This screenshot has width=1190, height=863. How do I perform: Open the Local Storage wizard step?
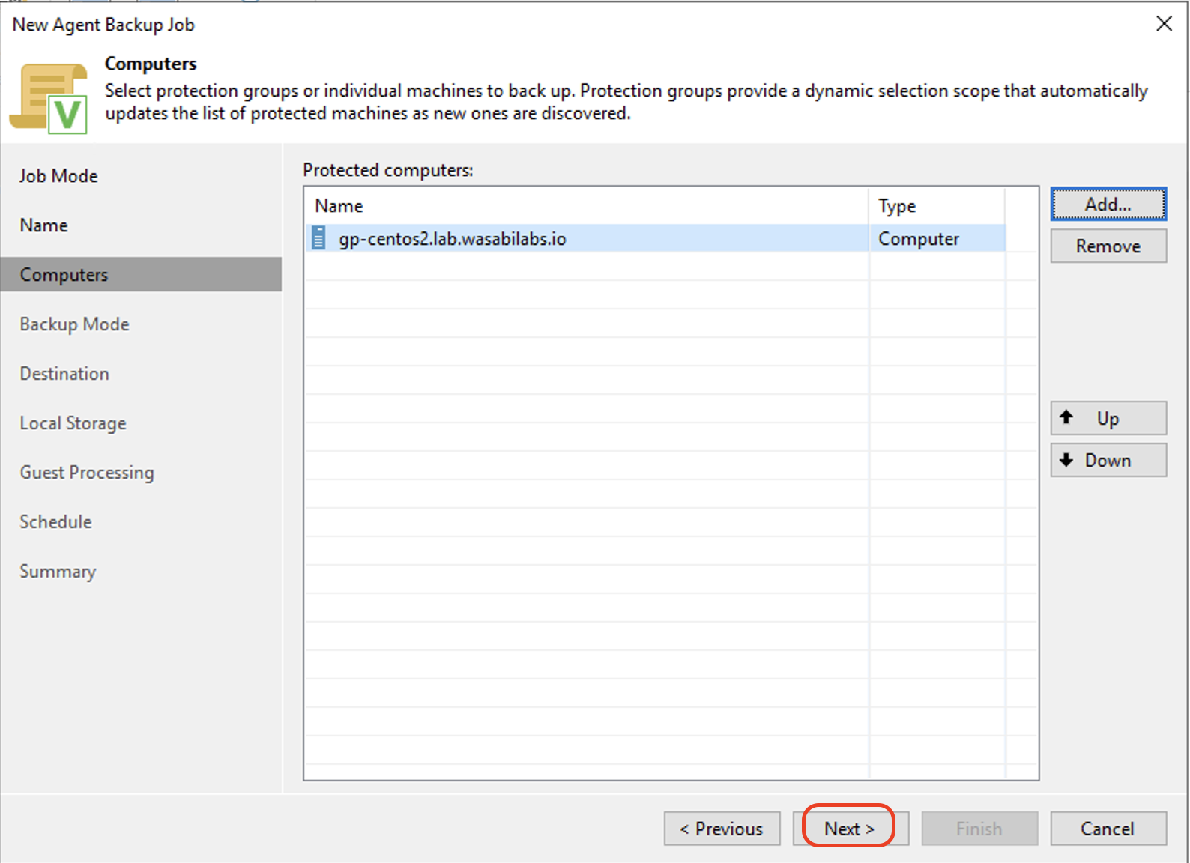coord(73,423)
